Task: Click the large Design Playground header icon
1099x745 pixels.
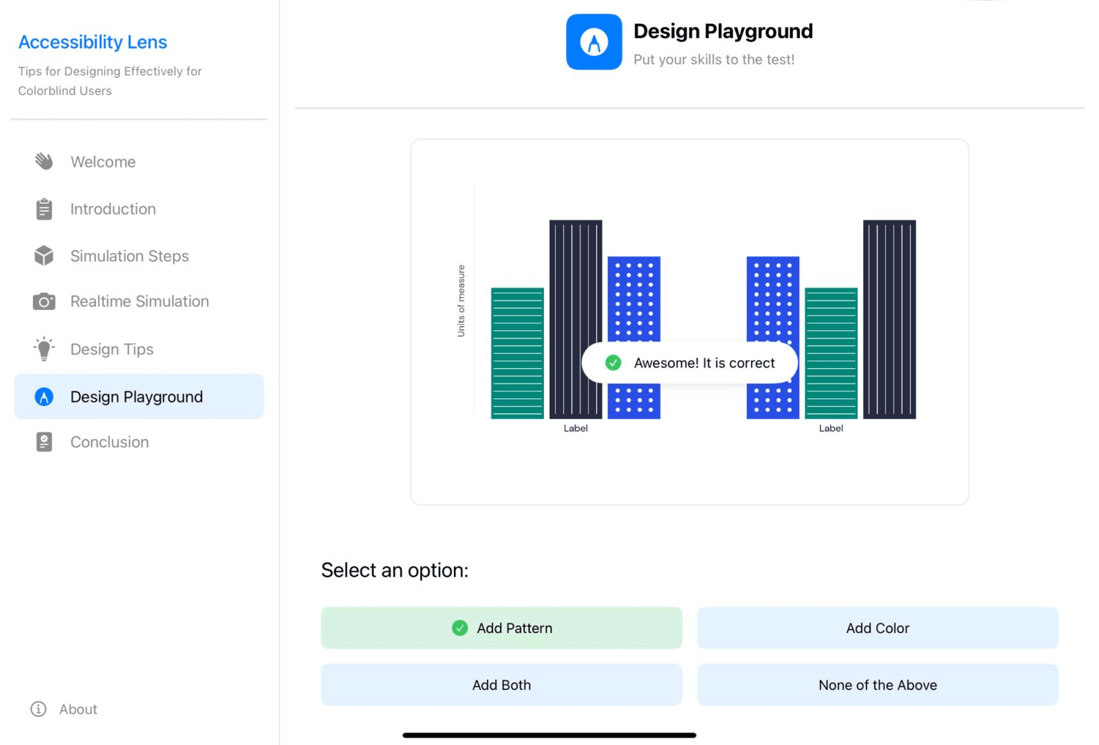Action: tap(594, 42)
